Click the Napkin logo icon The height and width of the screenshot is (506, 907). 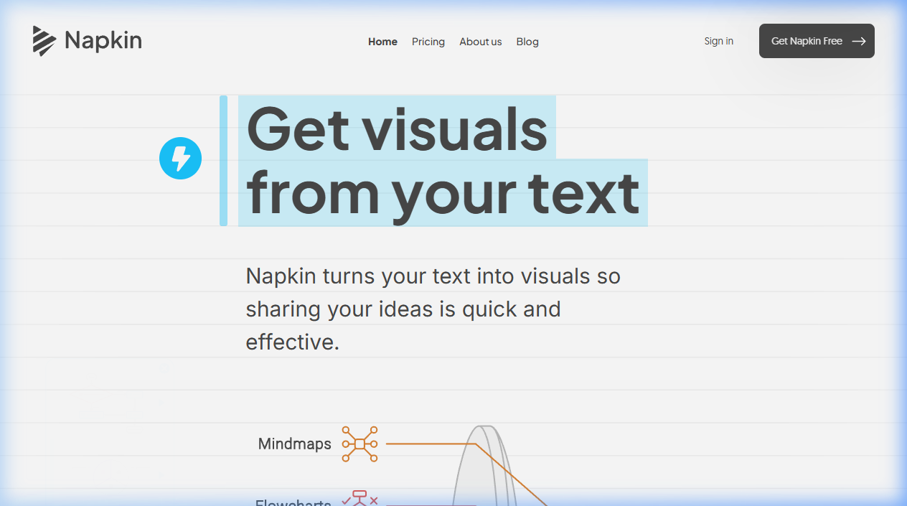point(44,41)
